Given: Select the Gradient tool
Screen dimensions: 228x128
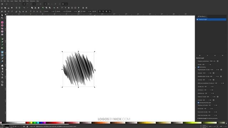Looking at the screenshot, I should pyautogui.click(x=2, y=52).
